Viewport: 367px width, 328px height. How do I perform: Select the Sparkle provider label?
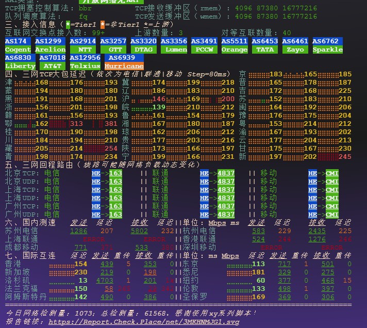click(327, 50)
